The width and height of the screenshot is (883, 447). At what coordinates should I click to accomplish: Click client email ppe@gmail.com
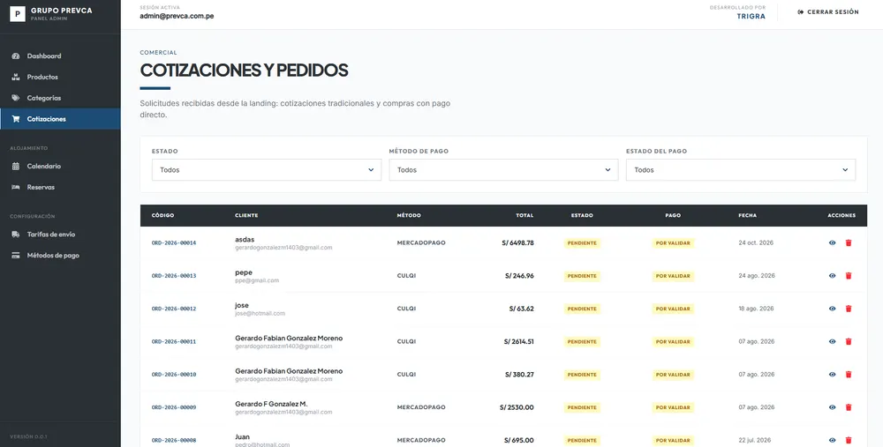pyautogui.click(x=257, y=280)
